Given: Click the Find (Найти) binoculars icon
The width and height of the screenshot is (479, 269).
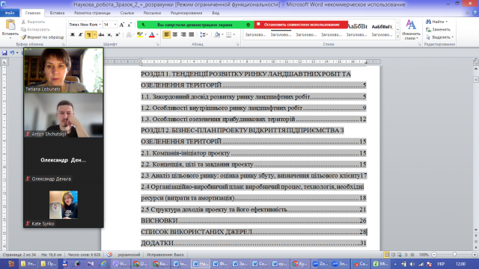Looking at the screenshot, I should pos(428,22).
